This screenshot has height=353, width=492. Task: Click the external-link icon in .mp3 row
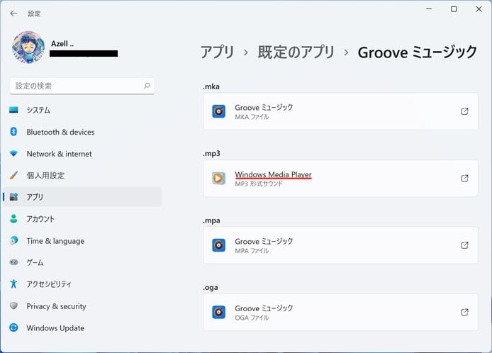[x=464, y=178]
